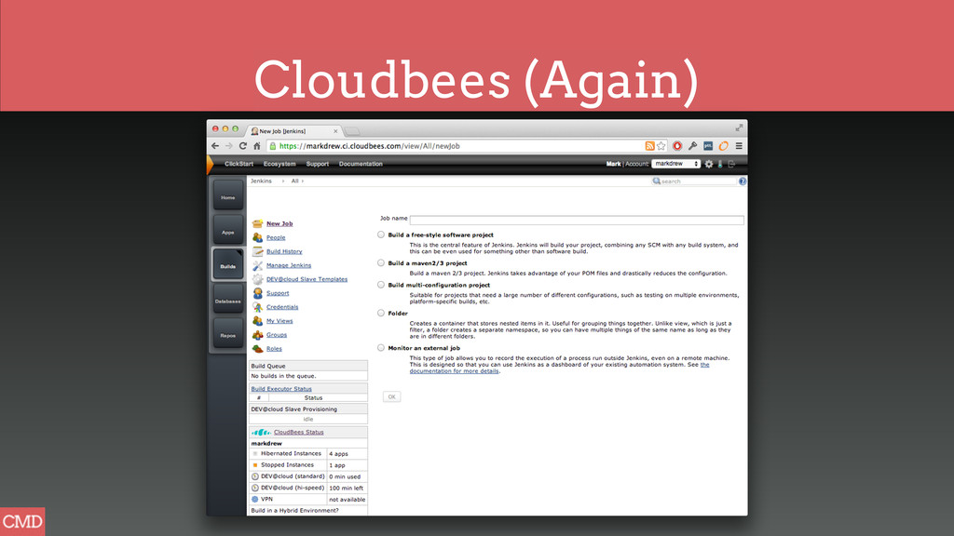Open the Builds sidebar section
The image size is (954, 536).
(x=228, y=264)
